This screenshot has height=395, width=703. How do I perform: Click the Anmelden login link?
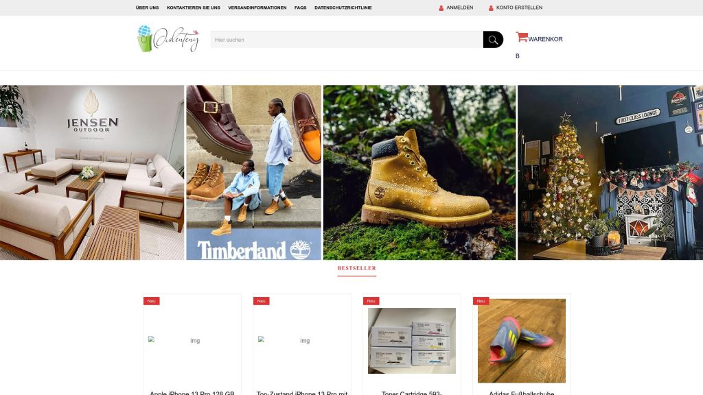[x=459, y=8]
